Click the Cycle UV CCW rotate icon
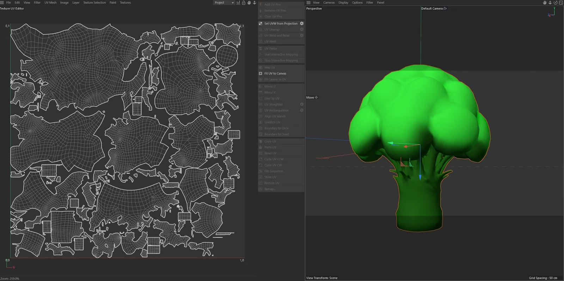 point(260,159)
